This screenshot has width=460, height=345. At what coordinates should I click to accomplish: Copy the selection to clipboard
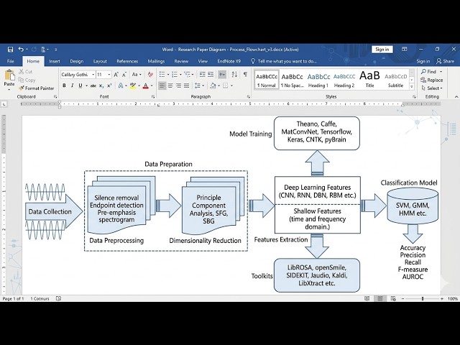(27, 80)
